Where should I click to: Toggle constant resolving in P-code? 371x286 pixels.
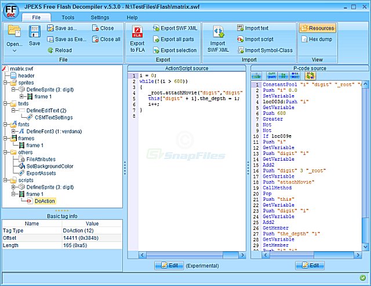click(295, 76)
